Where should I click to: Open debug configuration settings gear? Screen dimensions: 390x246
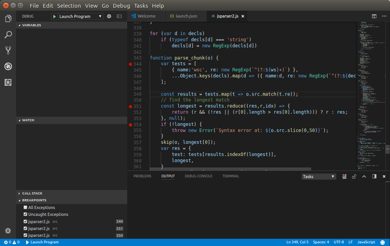110,16
